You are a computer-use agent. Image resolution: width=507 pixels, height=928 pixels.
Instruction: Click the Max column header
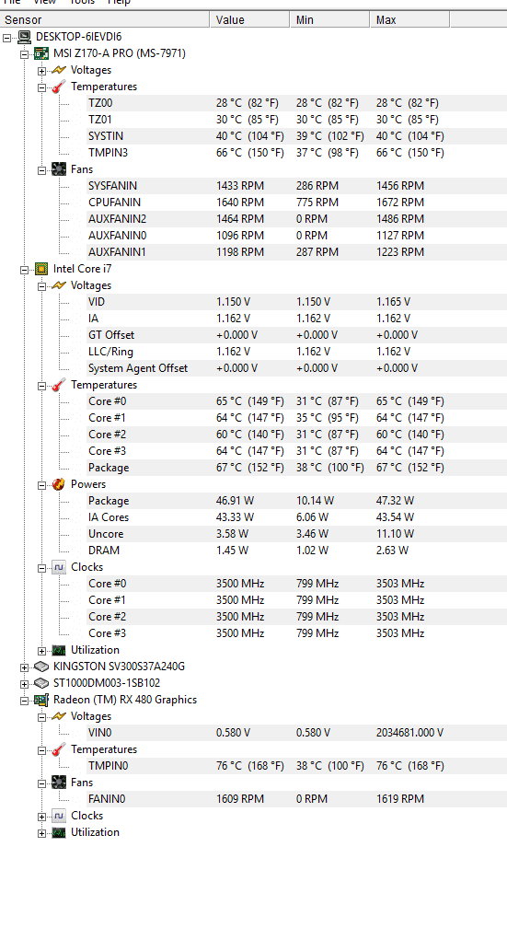410,19
